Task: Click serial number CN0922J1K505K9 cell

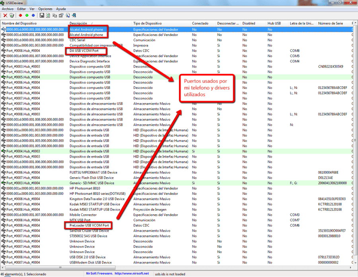Action: pyautogui.click(x=331, y=67)
